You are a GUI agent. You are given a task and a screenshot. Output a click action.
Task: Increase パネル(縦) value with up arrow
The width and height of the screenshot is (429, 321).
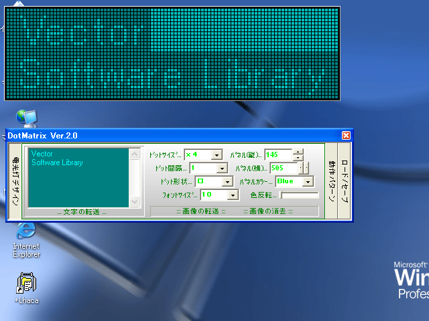tap(298, 152)
